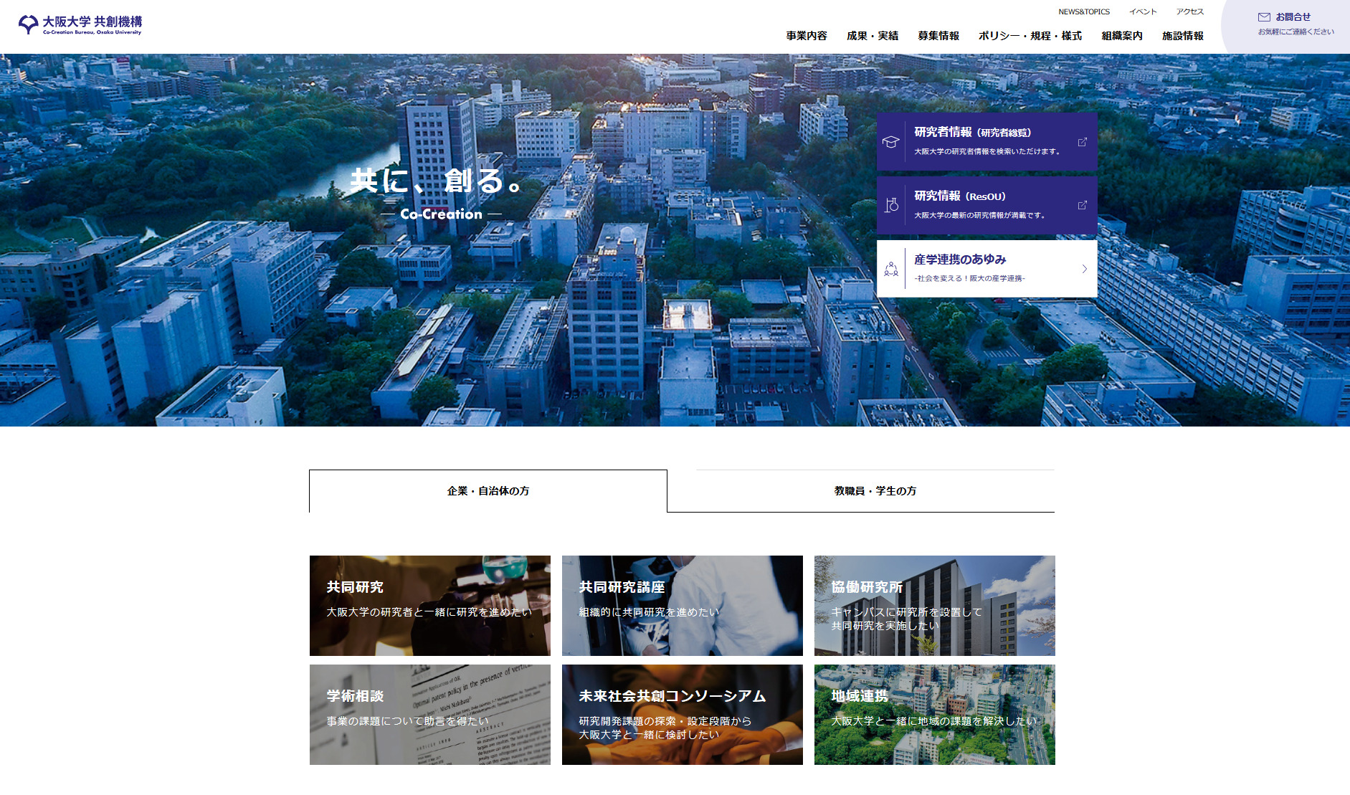Viewport: 1350px width, 795px height.
Task: Open the 共同研究 thumbnail card
Action: click(x=430, y=606)
